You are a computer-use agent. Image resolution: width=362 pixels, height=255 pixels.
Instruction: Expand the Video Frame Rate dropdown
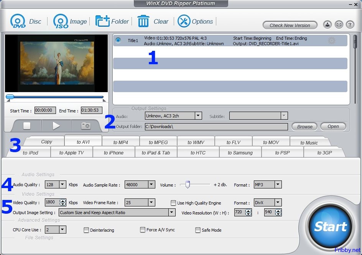[151, 202]
